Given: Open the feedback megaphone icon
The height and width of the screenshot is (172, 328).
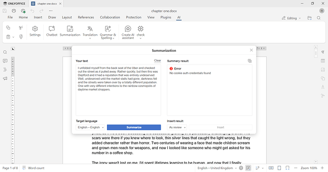Looking at the screenshot, I should (5, 78).
